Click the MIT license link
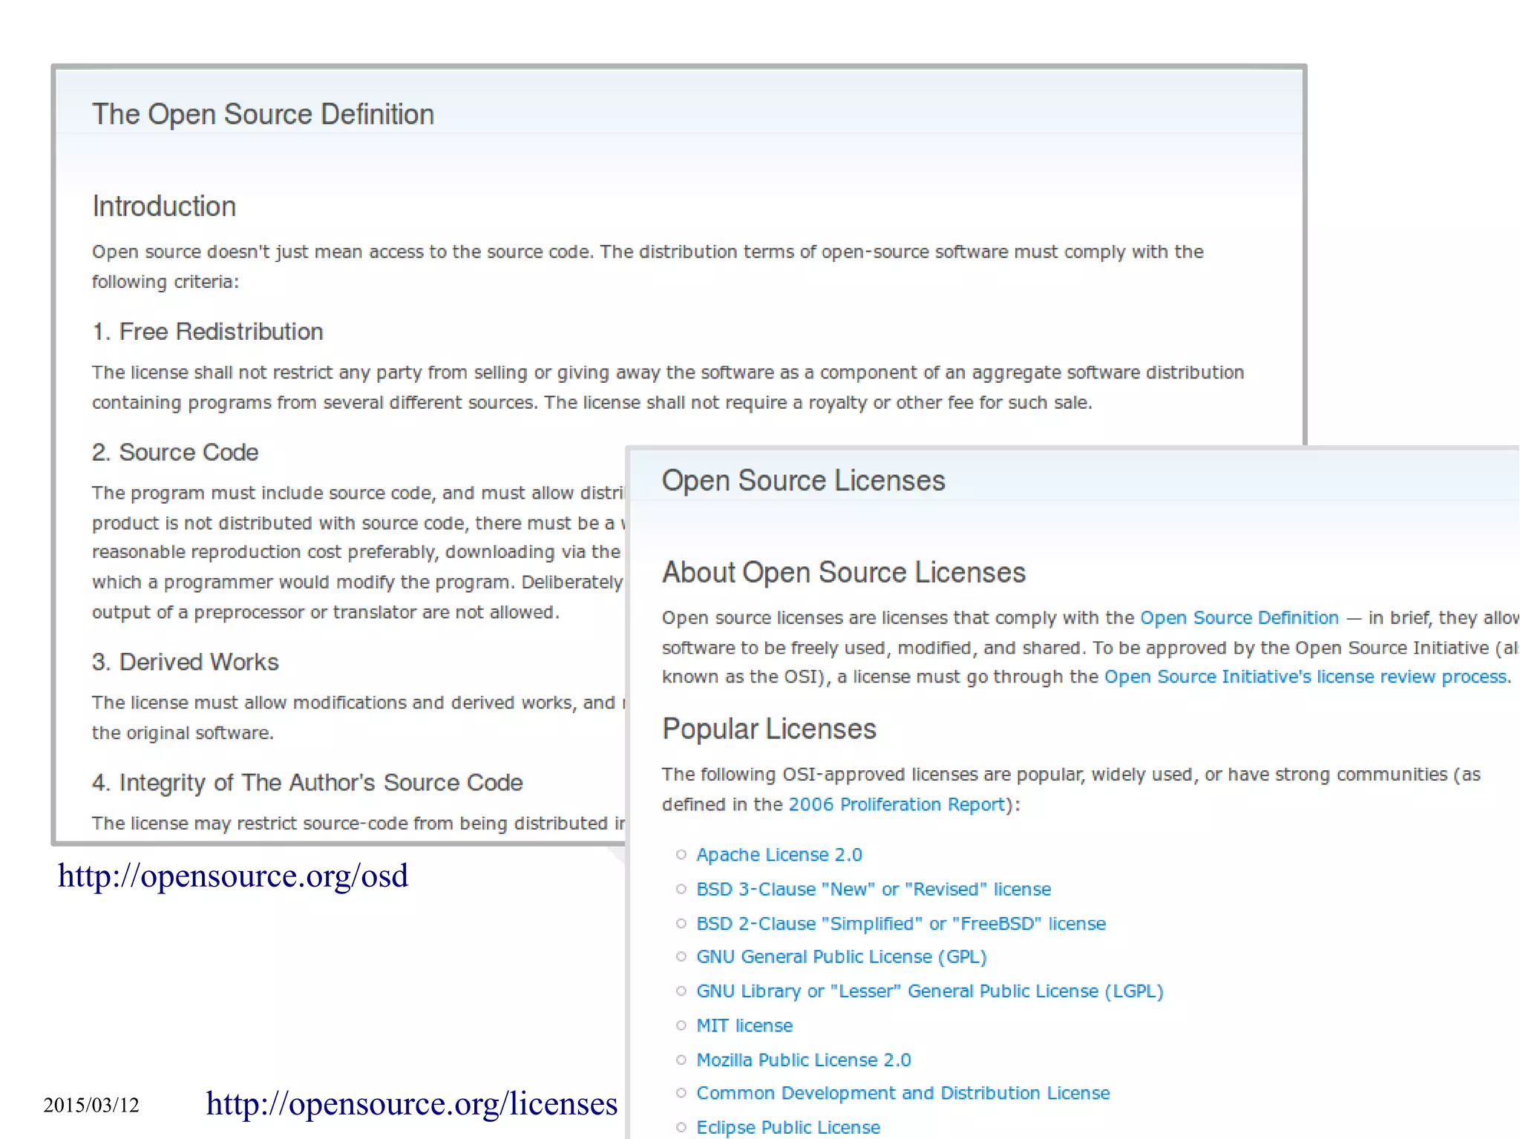Image resolution: width=1520 pixels, height=1139 pixels. point(744,1025)
